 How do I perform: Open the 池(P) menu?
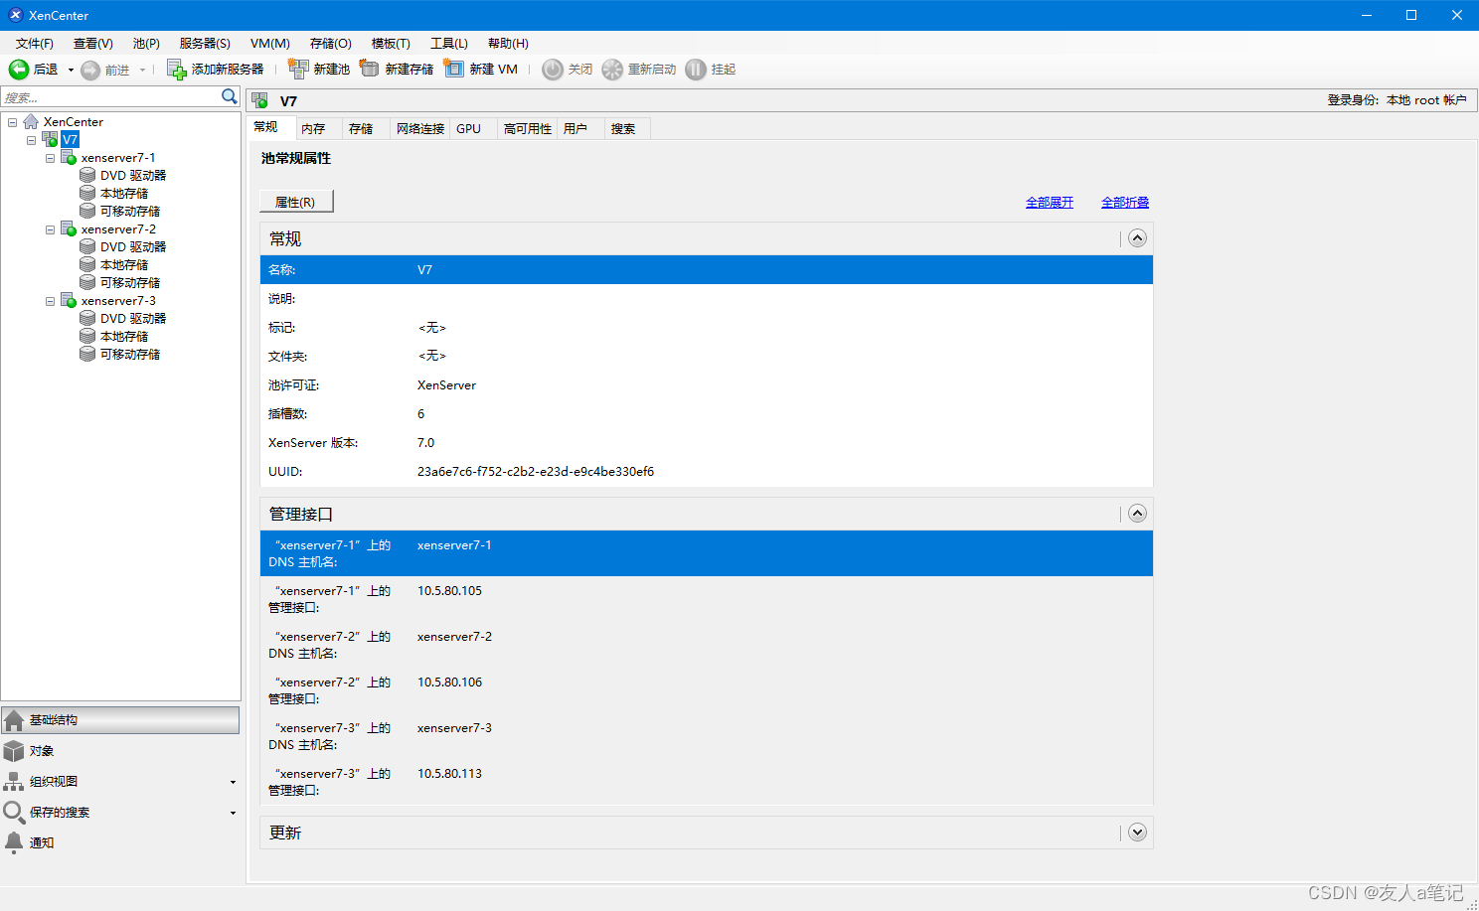(x=146, y=43)
